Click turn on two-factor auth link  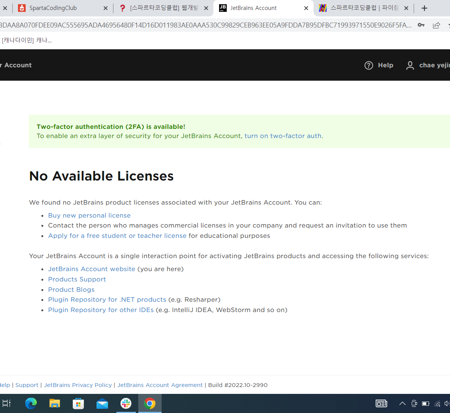[283, 136]
